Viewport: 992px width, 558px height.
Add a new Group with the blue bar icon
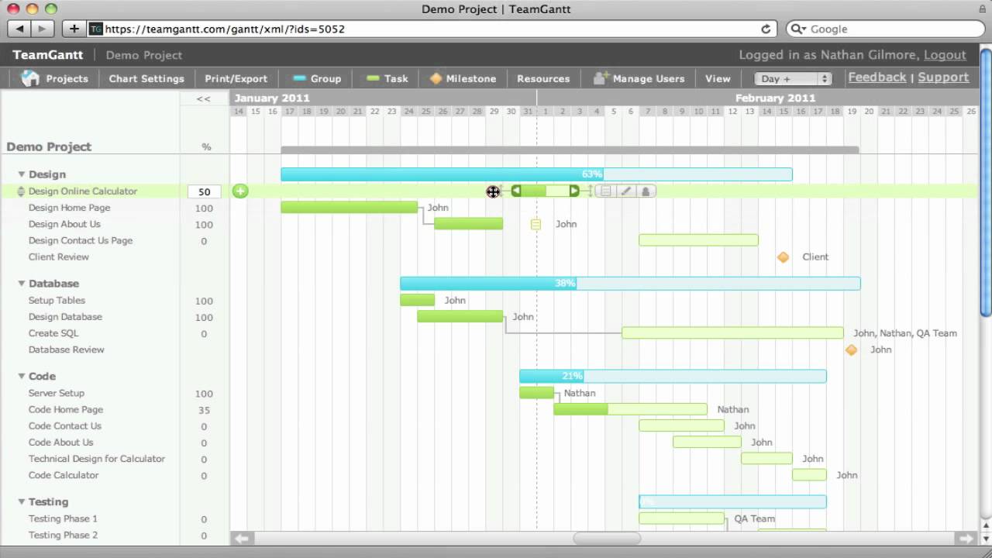(317, 78)
